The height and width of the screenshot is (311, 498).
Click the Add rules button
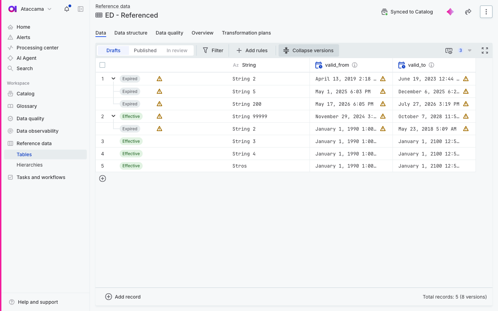coord(252,50)
